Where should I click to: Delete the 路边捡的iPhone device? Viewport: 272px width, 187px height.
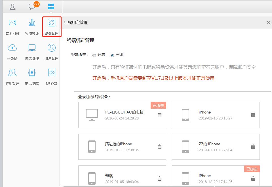click(x=159, y=147)
